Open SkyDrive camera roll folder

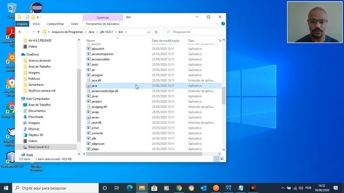[42, 91]
